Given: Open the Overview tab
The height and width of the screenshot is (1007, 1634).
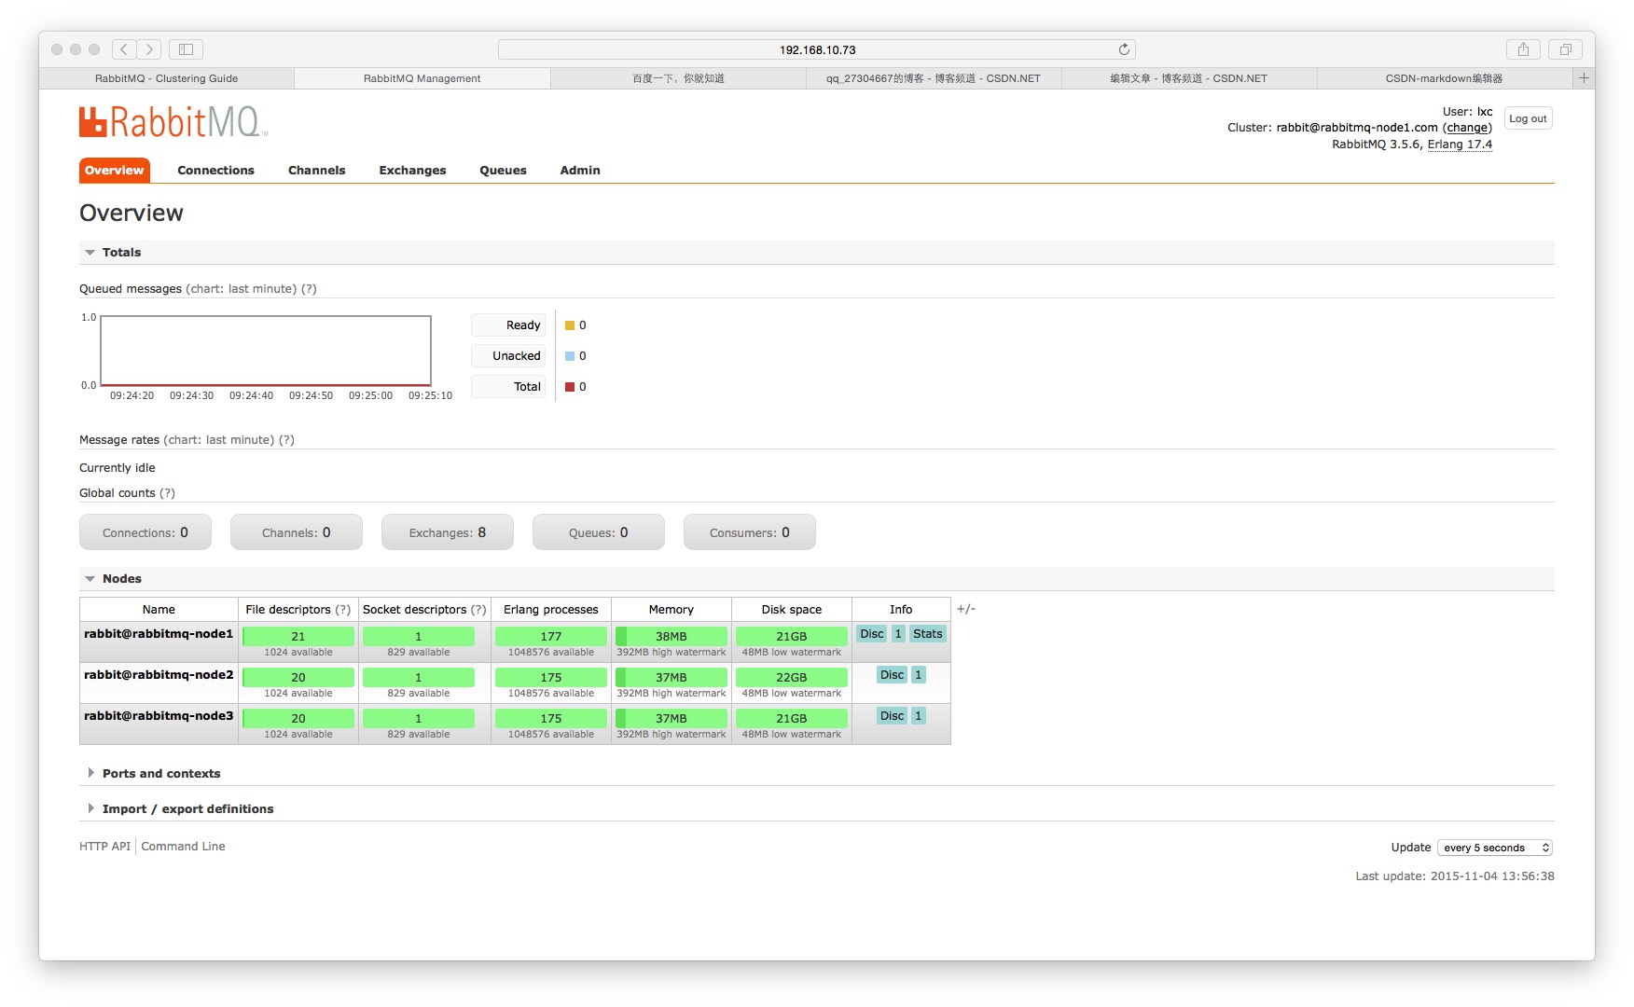Looking at the screenshot, I should [x=115, y=171].
